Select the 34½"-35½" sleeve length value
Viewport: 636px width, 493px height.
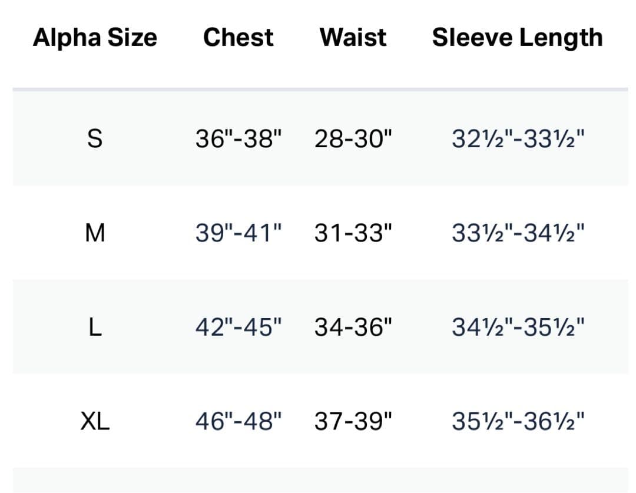coord(518,327)
